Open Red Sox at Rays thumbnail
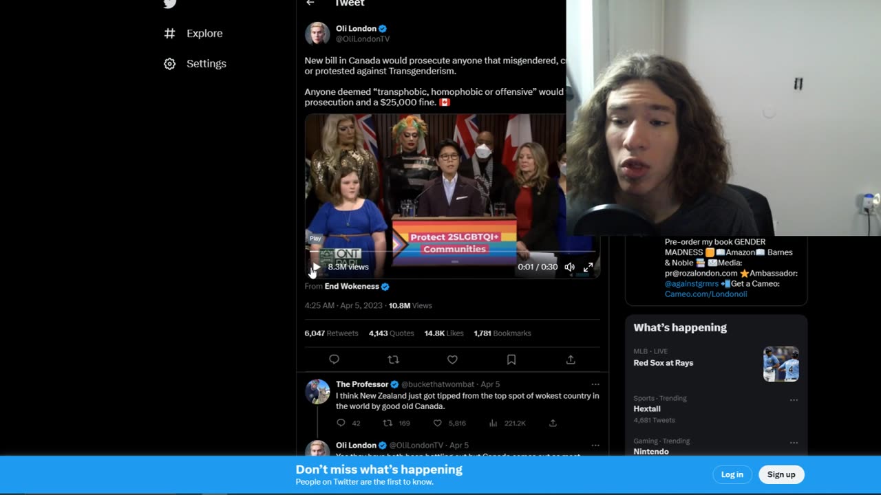The height and width of the screenshot is (495, 881). click(x=781, y=364)
